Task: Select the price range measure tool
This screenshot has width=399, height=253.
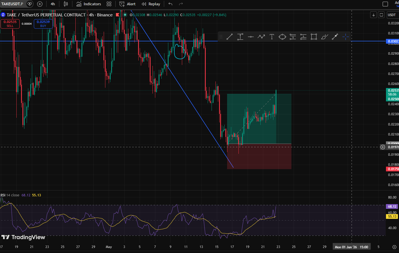Action: [x=240, y=37]
